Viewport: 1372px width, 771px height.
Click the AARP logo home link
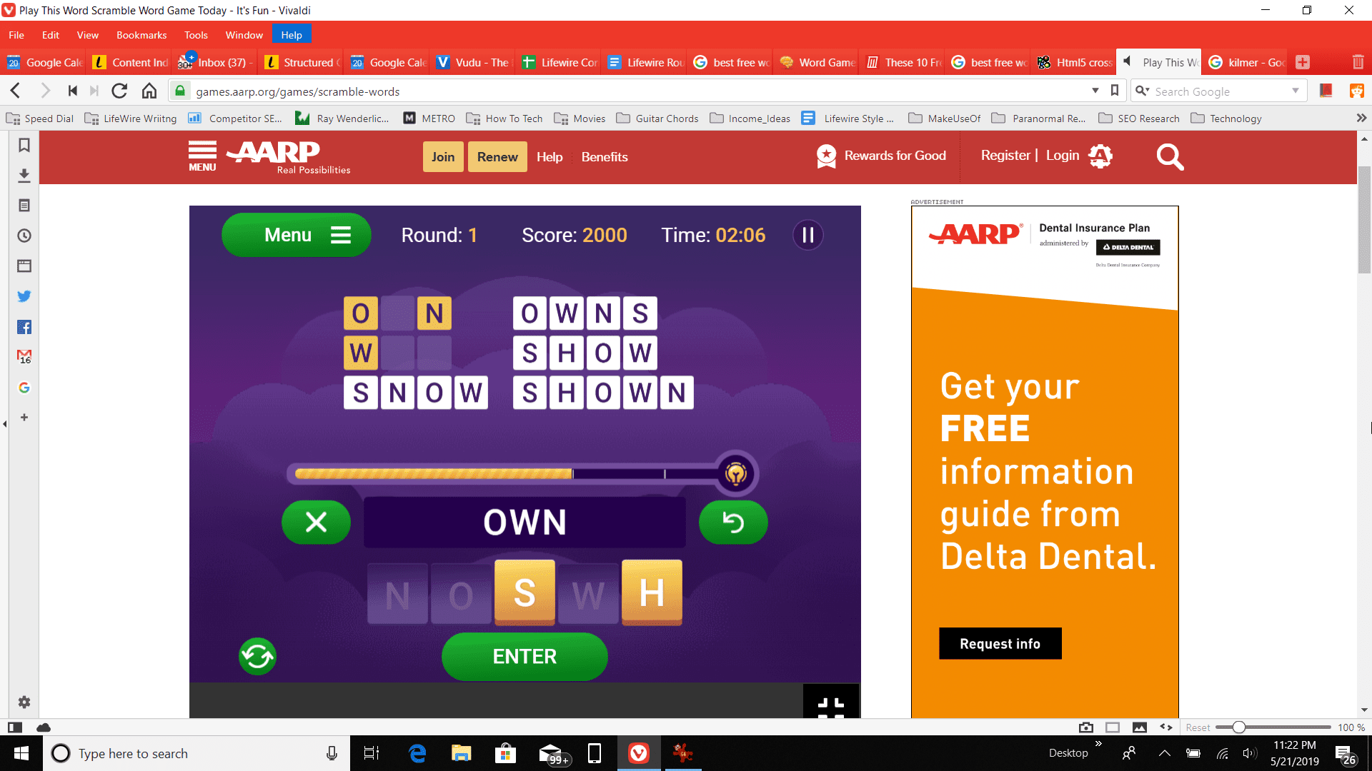click(x=283, y=156)
